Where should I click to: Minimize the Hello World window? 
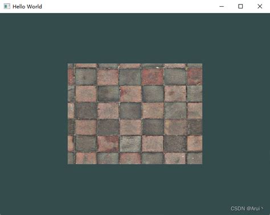[x=222, y=6]
